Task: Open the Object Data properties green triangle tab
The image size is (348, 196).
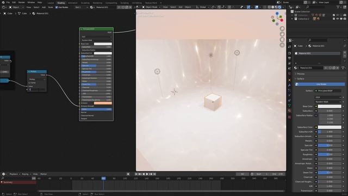Action: 289,106
